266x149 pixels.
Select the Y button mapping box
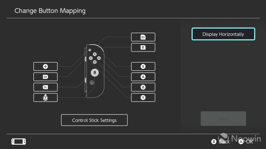pos(143,97)
